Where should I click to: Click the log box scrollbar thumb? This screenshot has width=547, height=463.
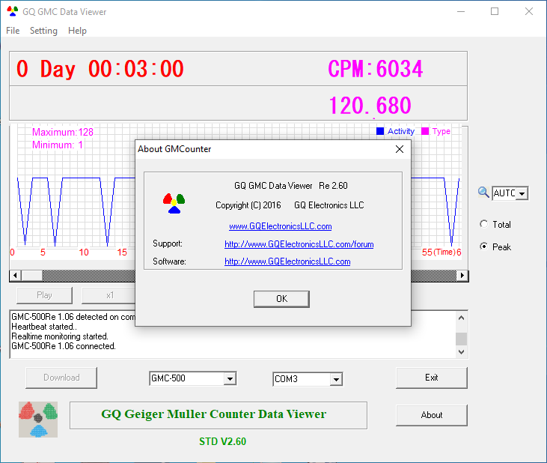[x=461, y=339]
